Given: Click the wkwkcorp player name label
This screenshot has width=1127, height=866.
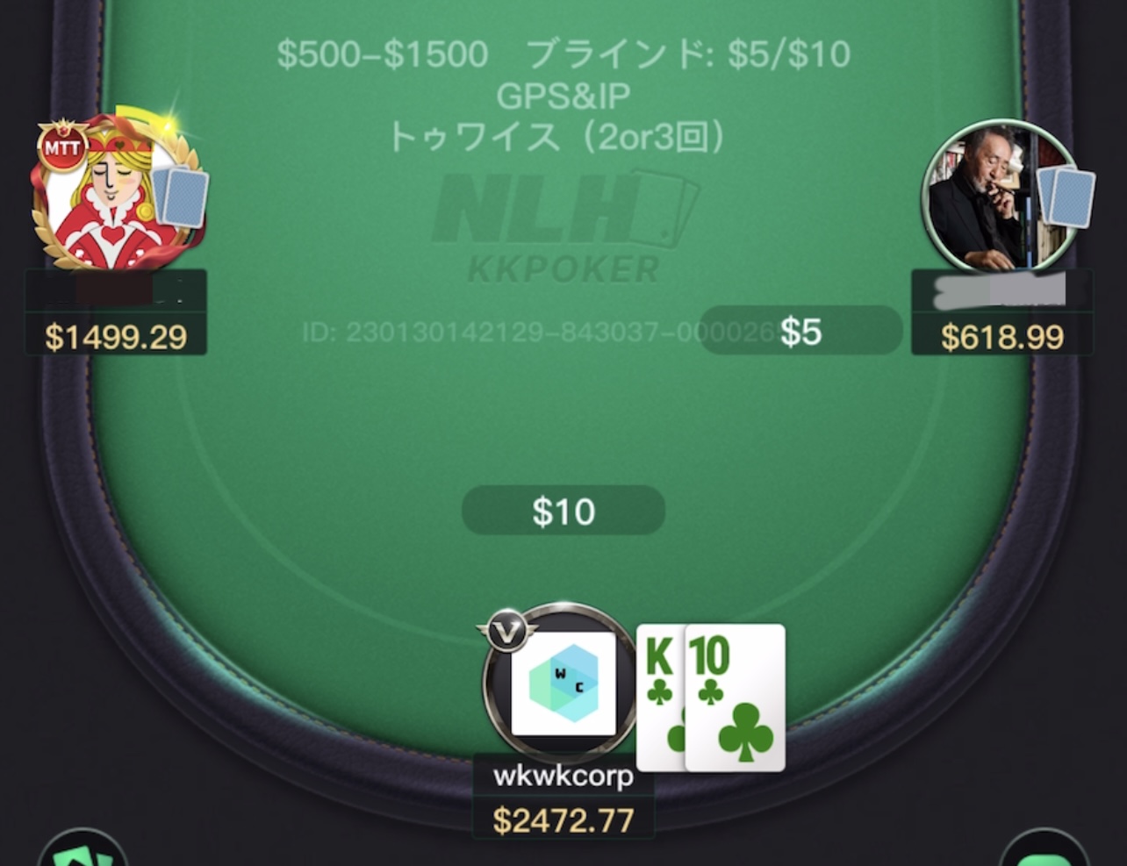Looking at the screenshot, I should [563, 776].
